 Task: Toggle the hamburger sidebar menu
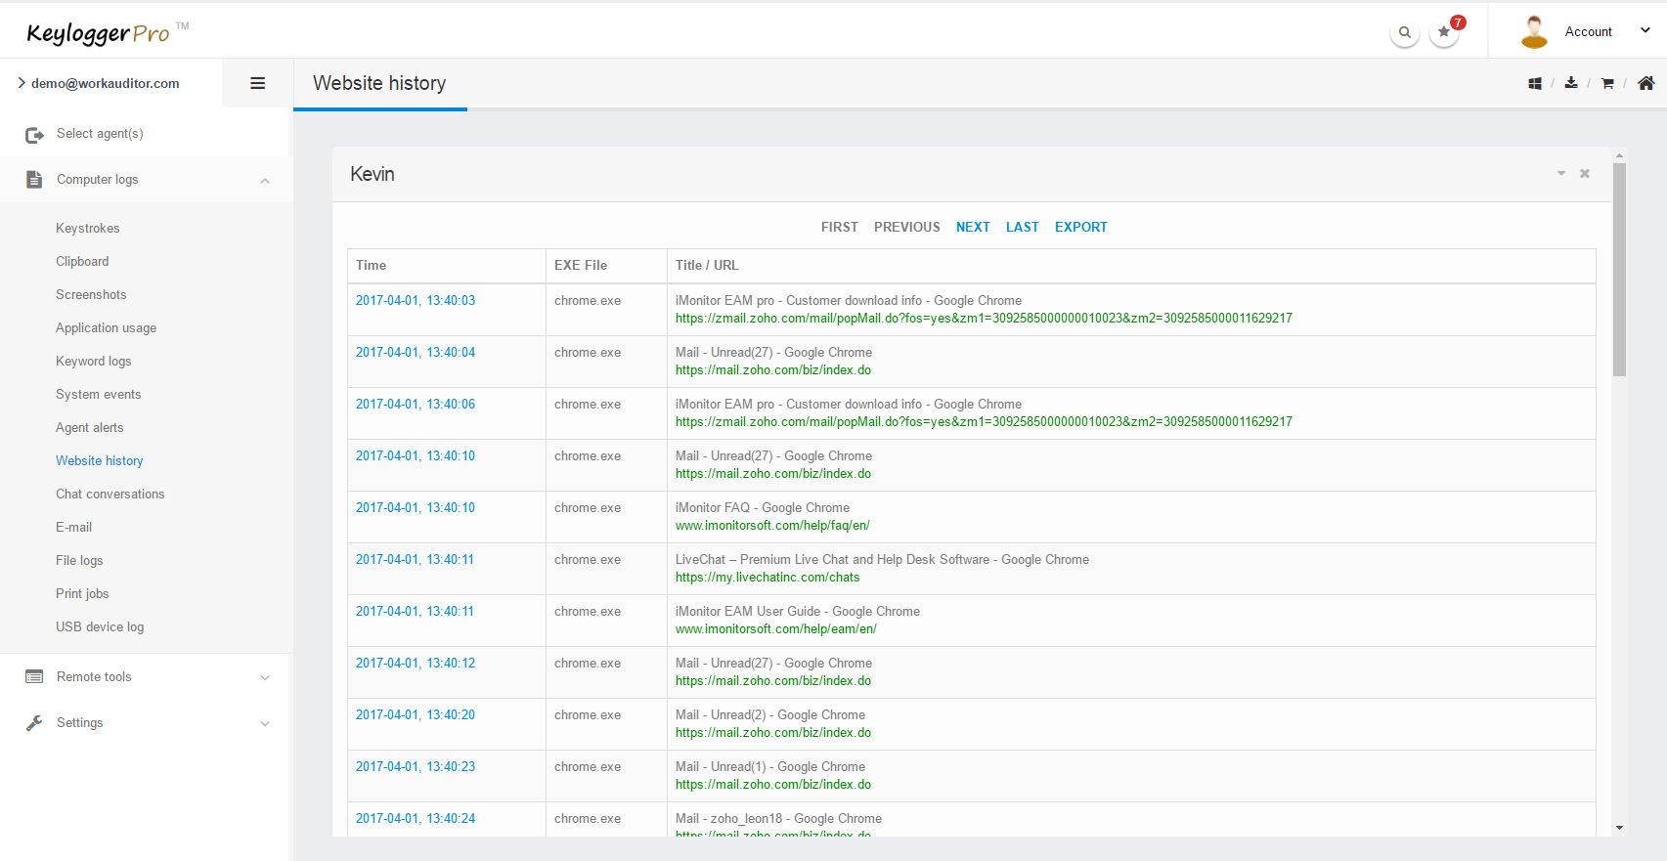(258, 83)
